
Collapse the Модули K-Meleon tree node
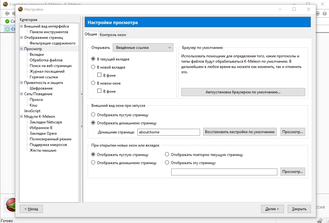pyautogui.click(x=22, y=116)
